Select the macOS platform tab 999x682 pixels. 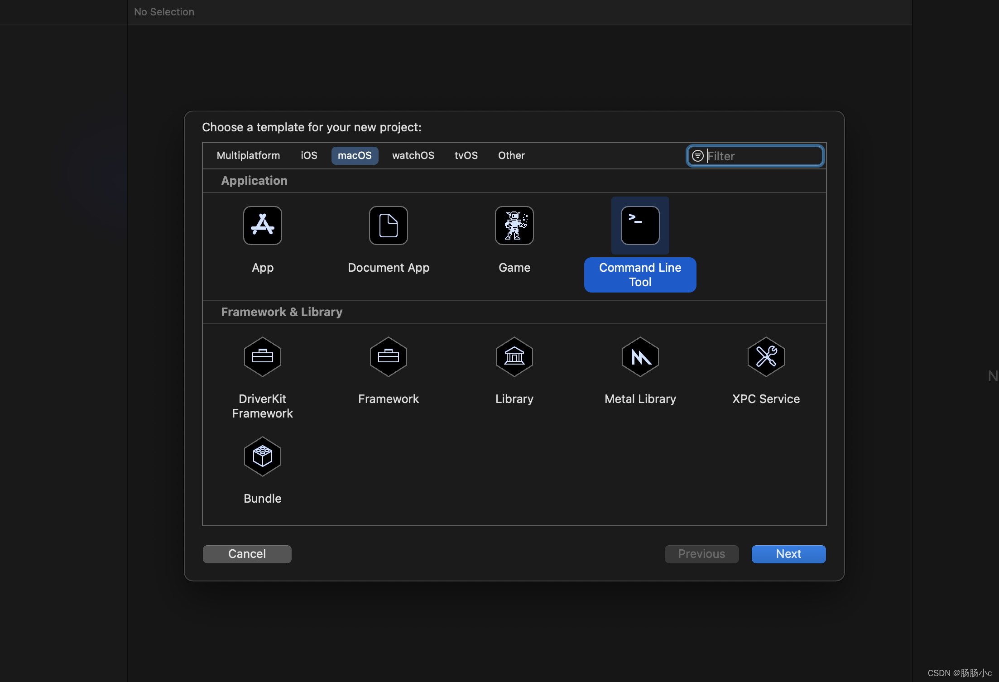coord(355,155)
